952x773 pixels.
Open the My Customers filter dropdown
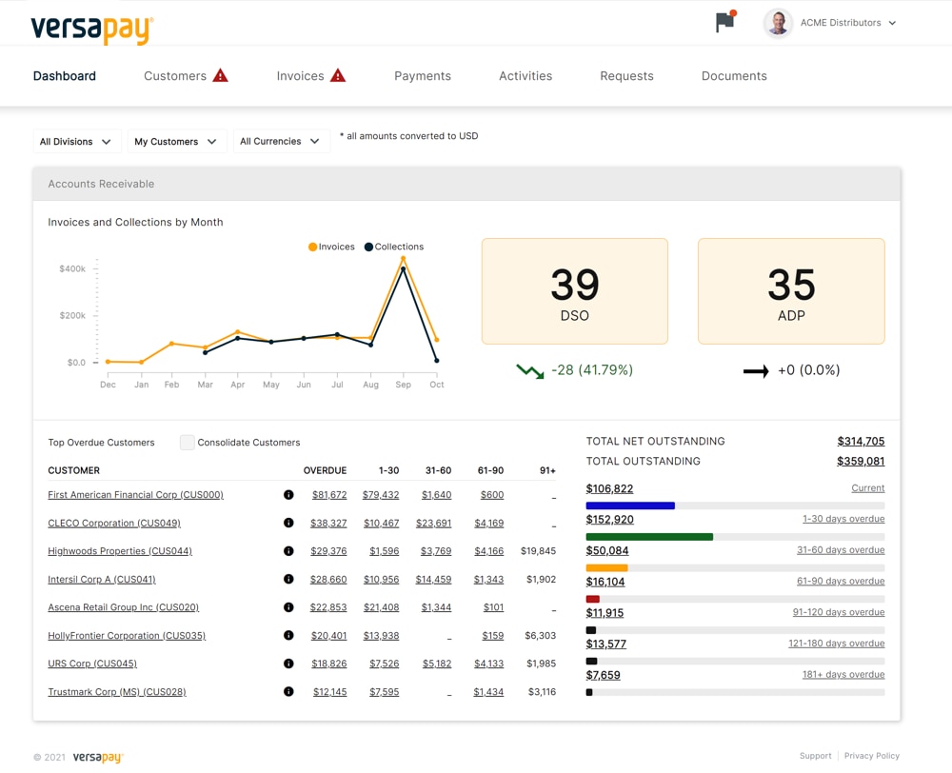[x=176, y=142]
